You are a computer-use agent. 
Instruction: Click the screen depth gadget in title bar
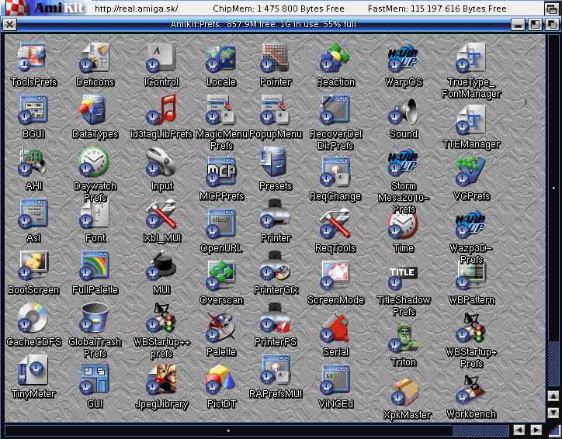tap(552, 9)
